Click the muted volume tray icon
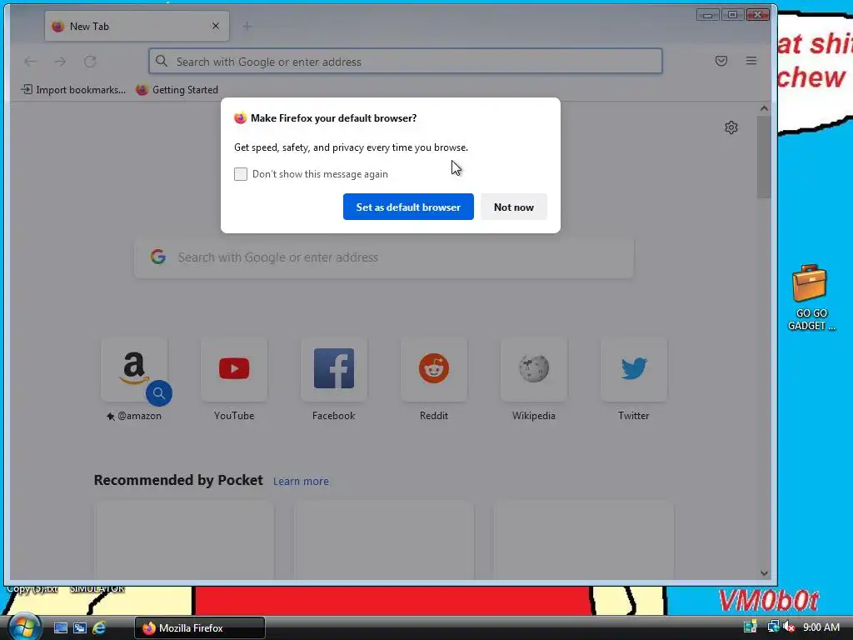The image size is (853, 640). (790, 627)
